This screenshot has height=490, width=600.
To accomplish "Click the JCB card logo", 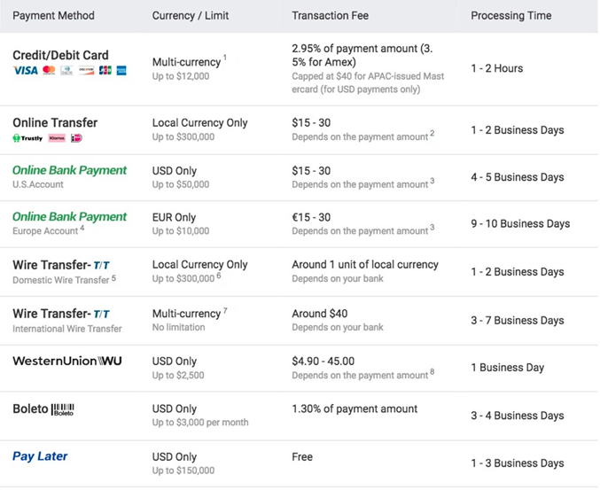I will 105,71.
